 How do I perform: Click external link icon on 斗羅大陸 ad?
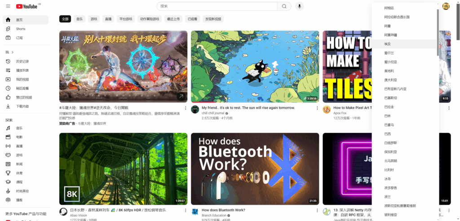point(181,96)
